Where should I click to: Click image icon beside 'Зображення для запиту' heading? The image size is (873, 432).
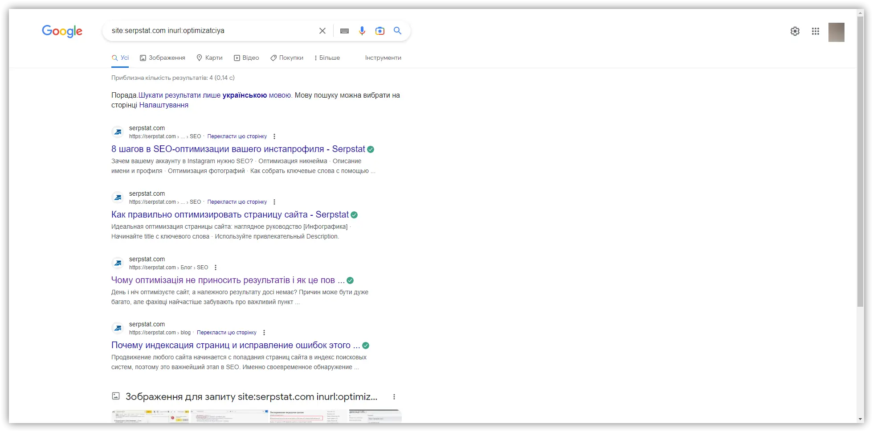[116, 396]
